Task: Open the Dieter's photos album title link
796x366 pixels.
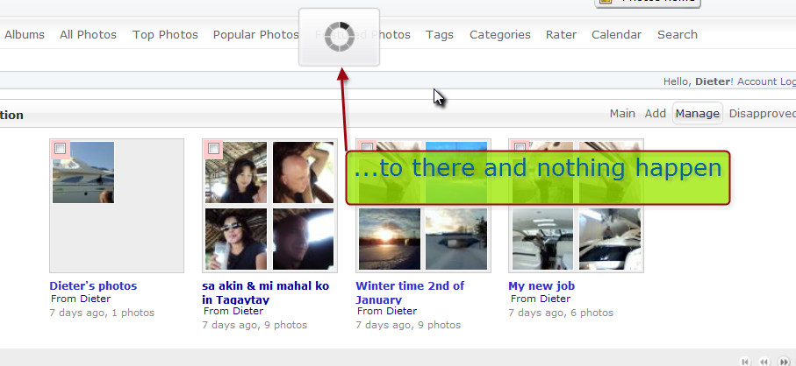Action: tap(93, 285)
